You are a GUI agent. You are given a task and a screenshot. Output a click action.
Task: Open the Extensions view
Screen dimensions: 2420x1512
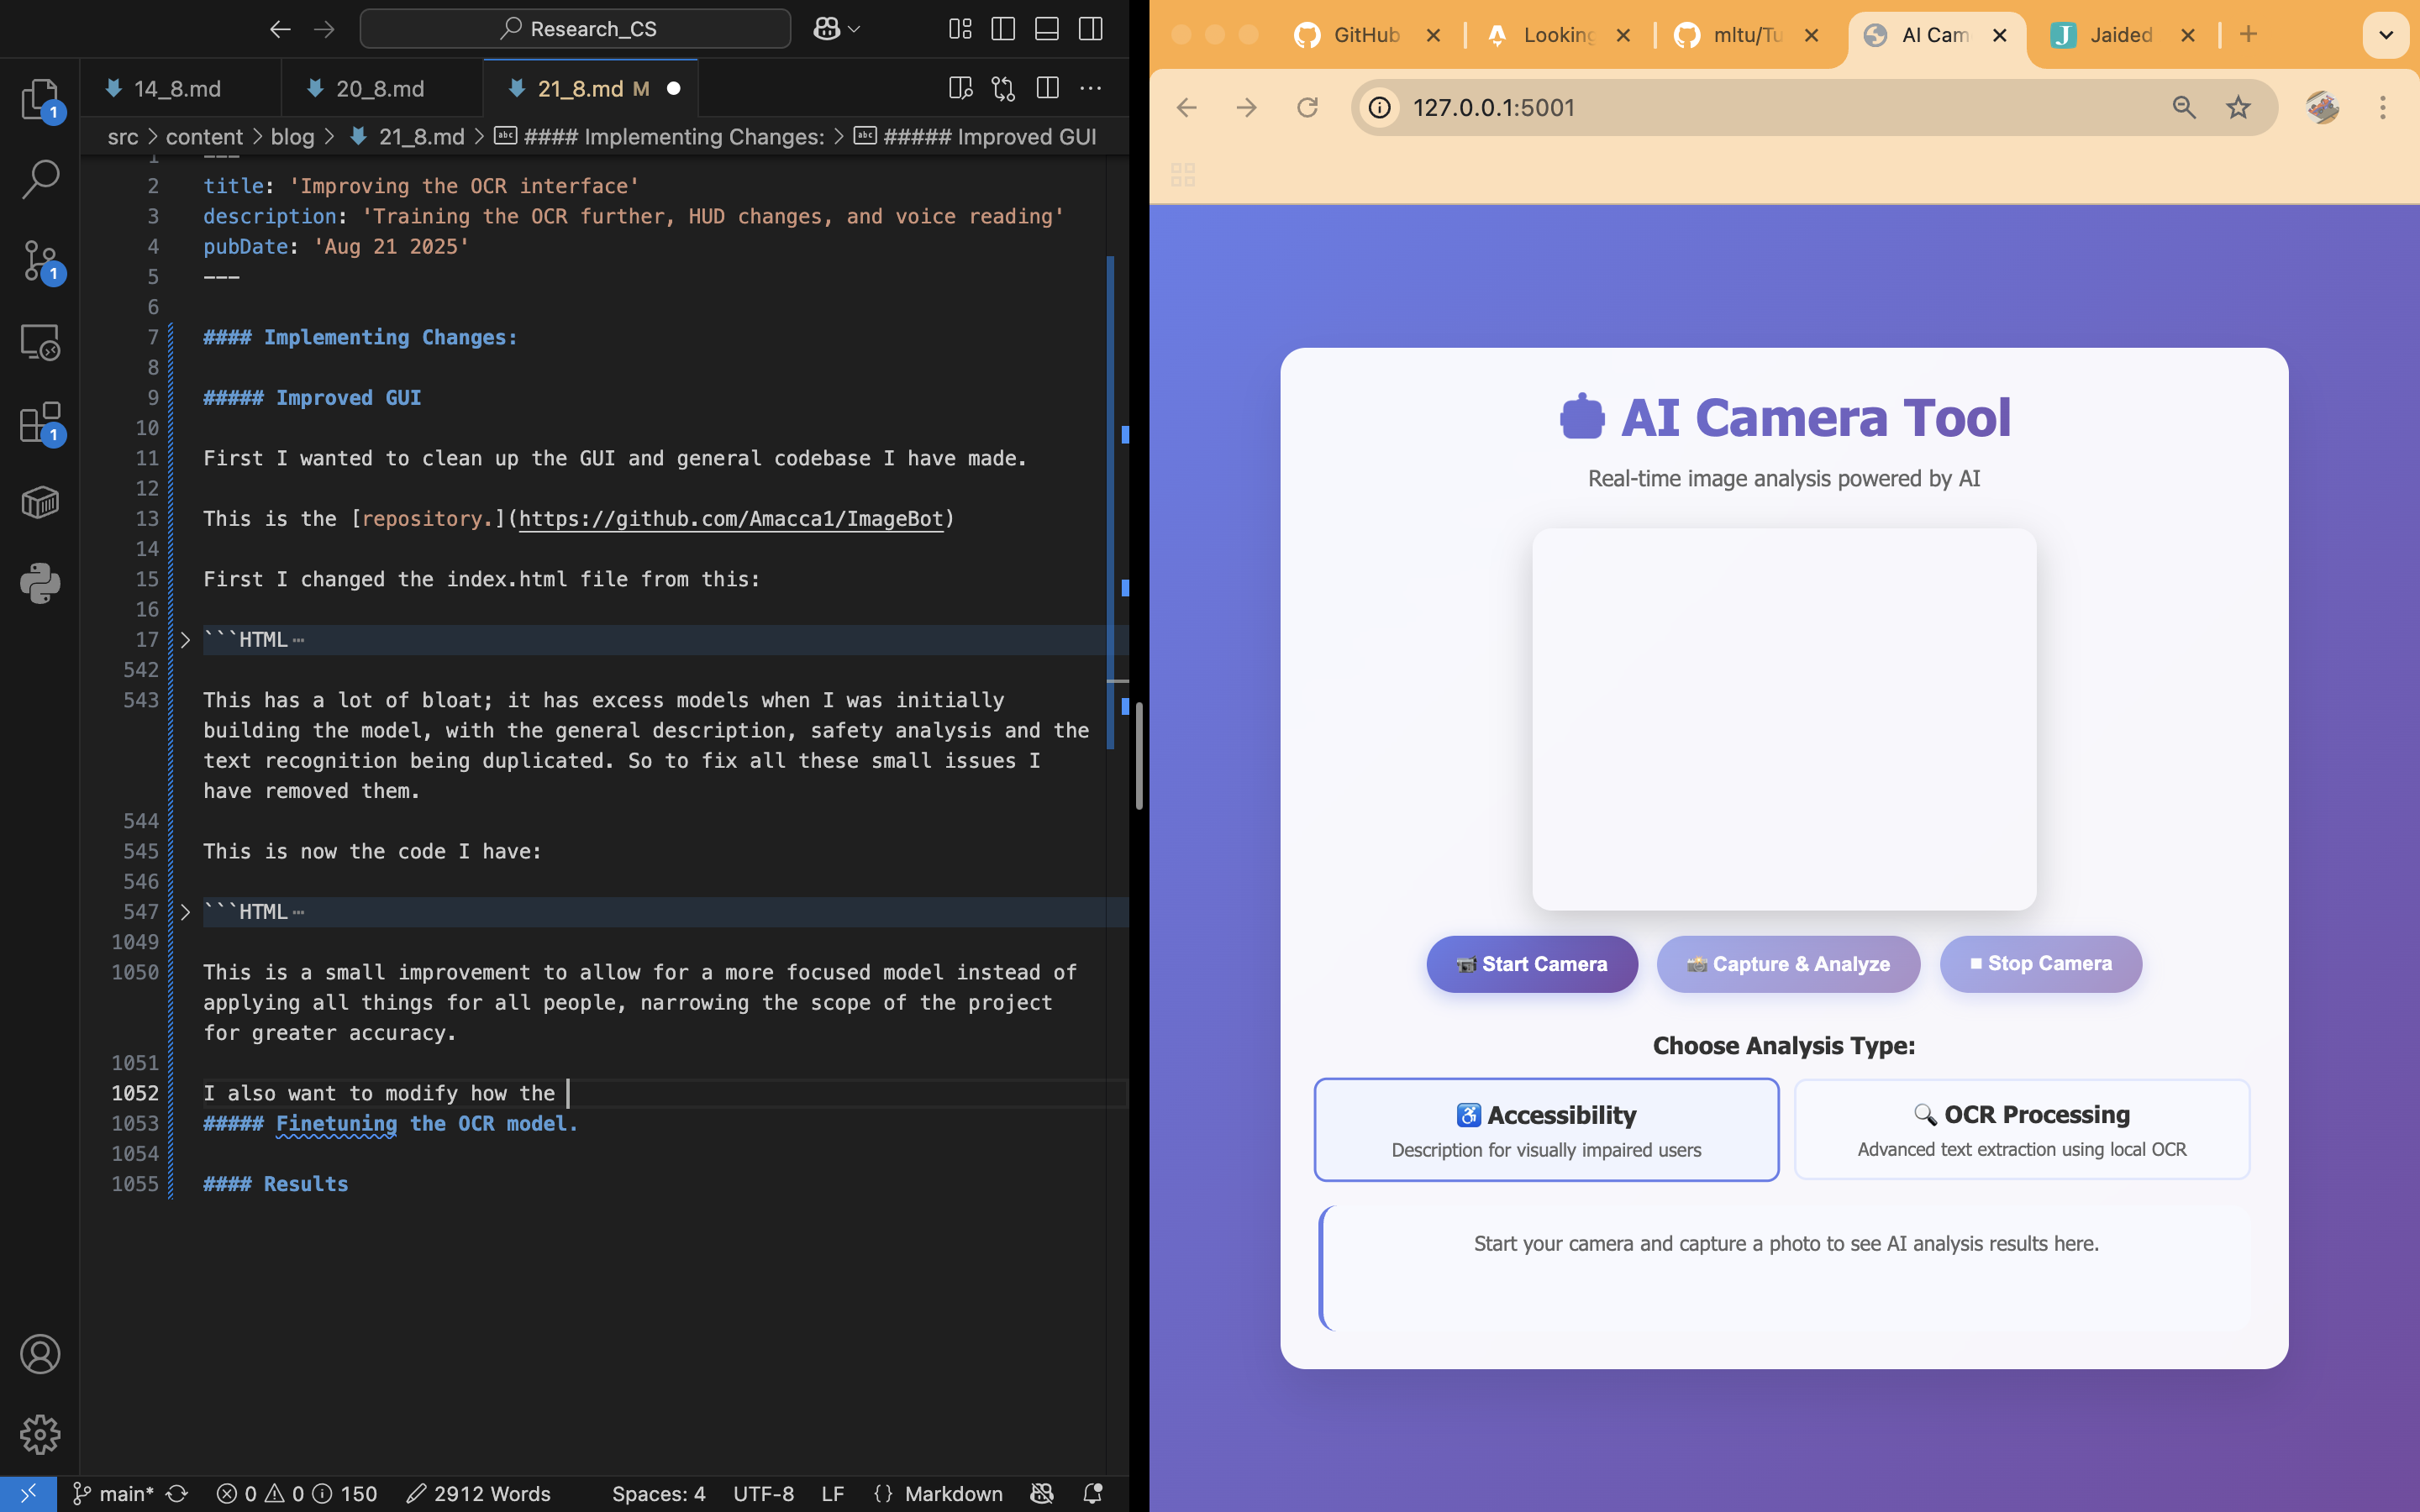[40, 423]
